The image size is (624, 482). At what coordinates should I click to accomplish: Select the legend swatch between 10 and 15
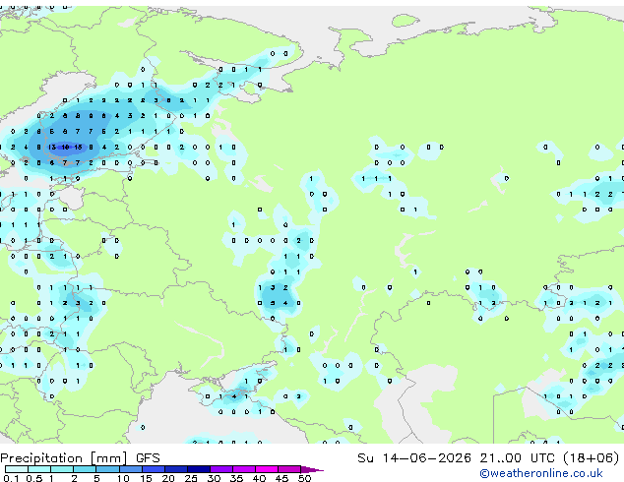tap(130, 469)
